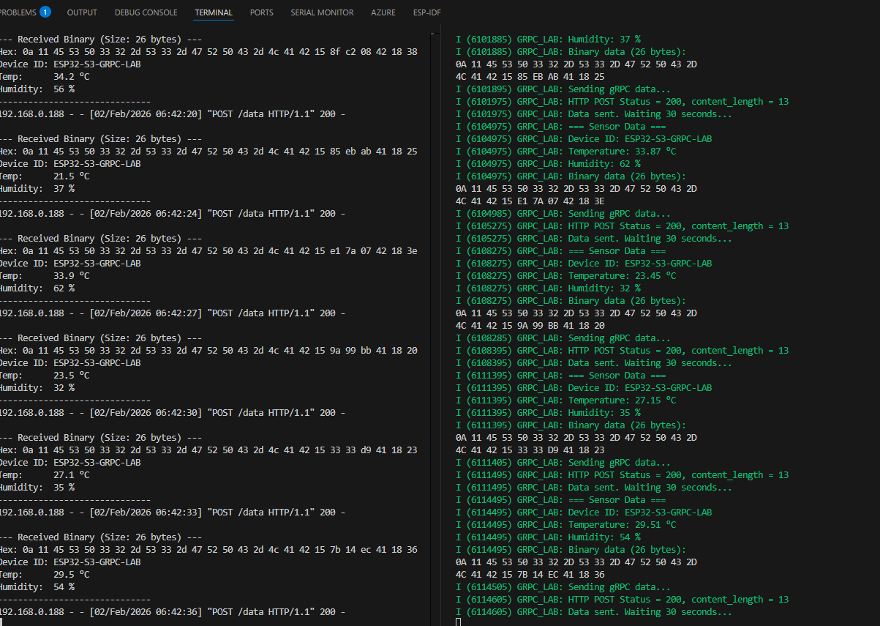
Task: Click the "Temp: 23.5 °C" line
Action: pos(45,376)
